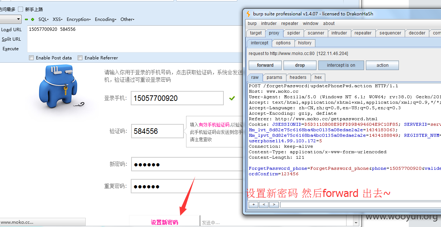
Task: Click the Referer header line in request
Action: click(313, 119)
